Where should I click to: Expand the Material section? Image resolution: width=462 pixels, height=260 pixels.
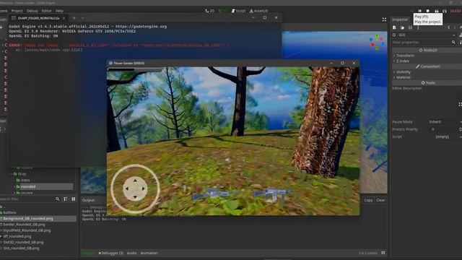(402, 77)
